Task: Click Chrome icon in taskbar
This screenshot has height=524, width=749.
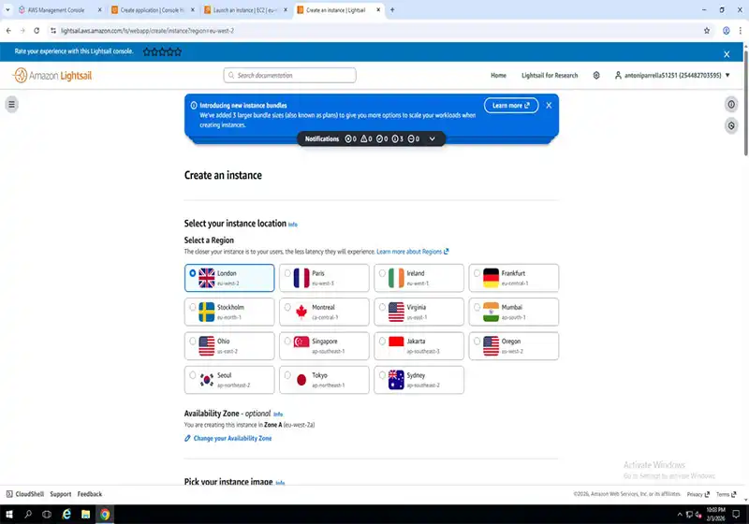Action: (105, 515)
